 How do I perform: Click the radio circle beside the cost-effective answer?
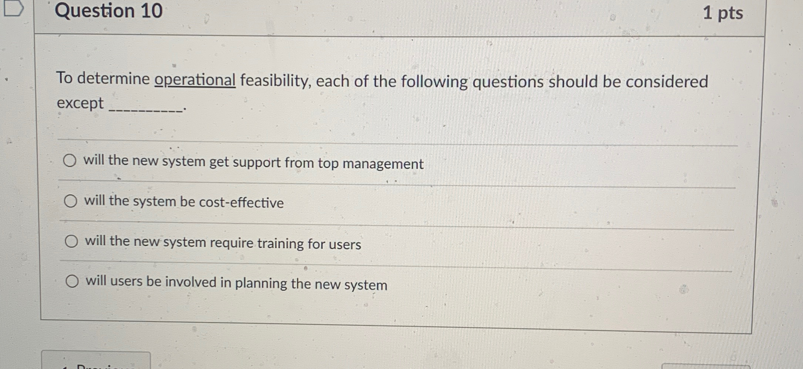[71, 201]
